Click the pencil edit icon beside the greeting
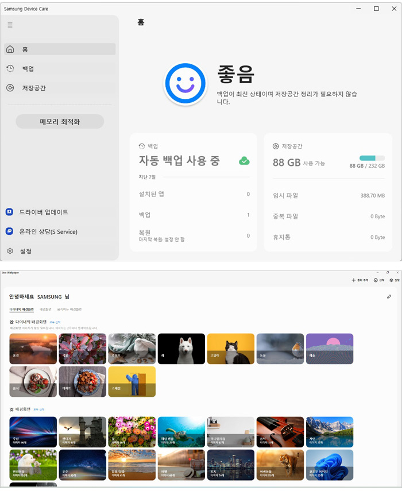This screenshot has width=402, height=491. tap(389, 296)
